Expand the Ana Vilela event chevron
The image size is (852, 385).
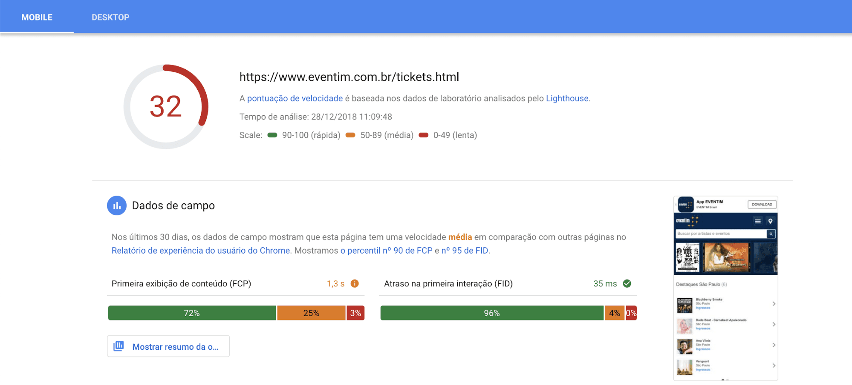[774, 345]
